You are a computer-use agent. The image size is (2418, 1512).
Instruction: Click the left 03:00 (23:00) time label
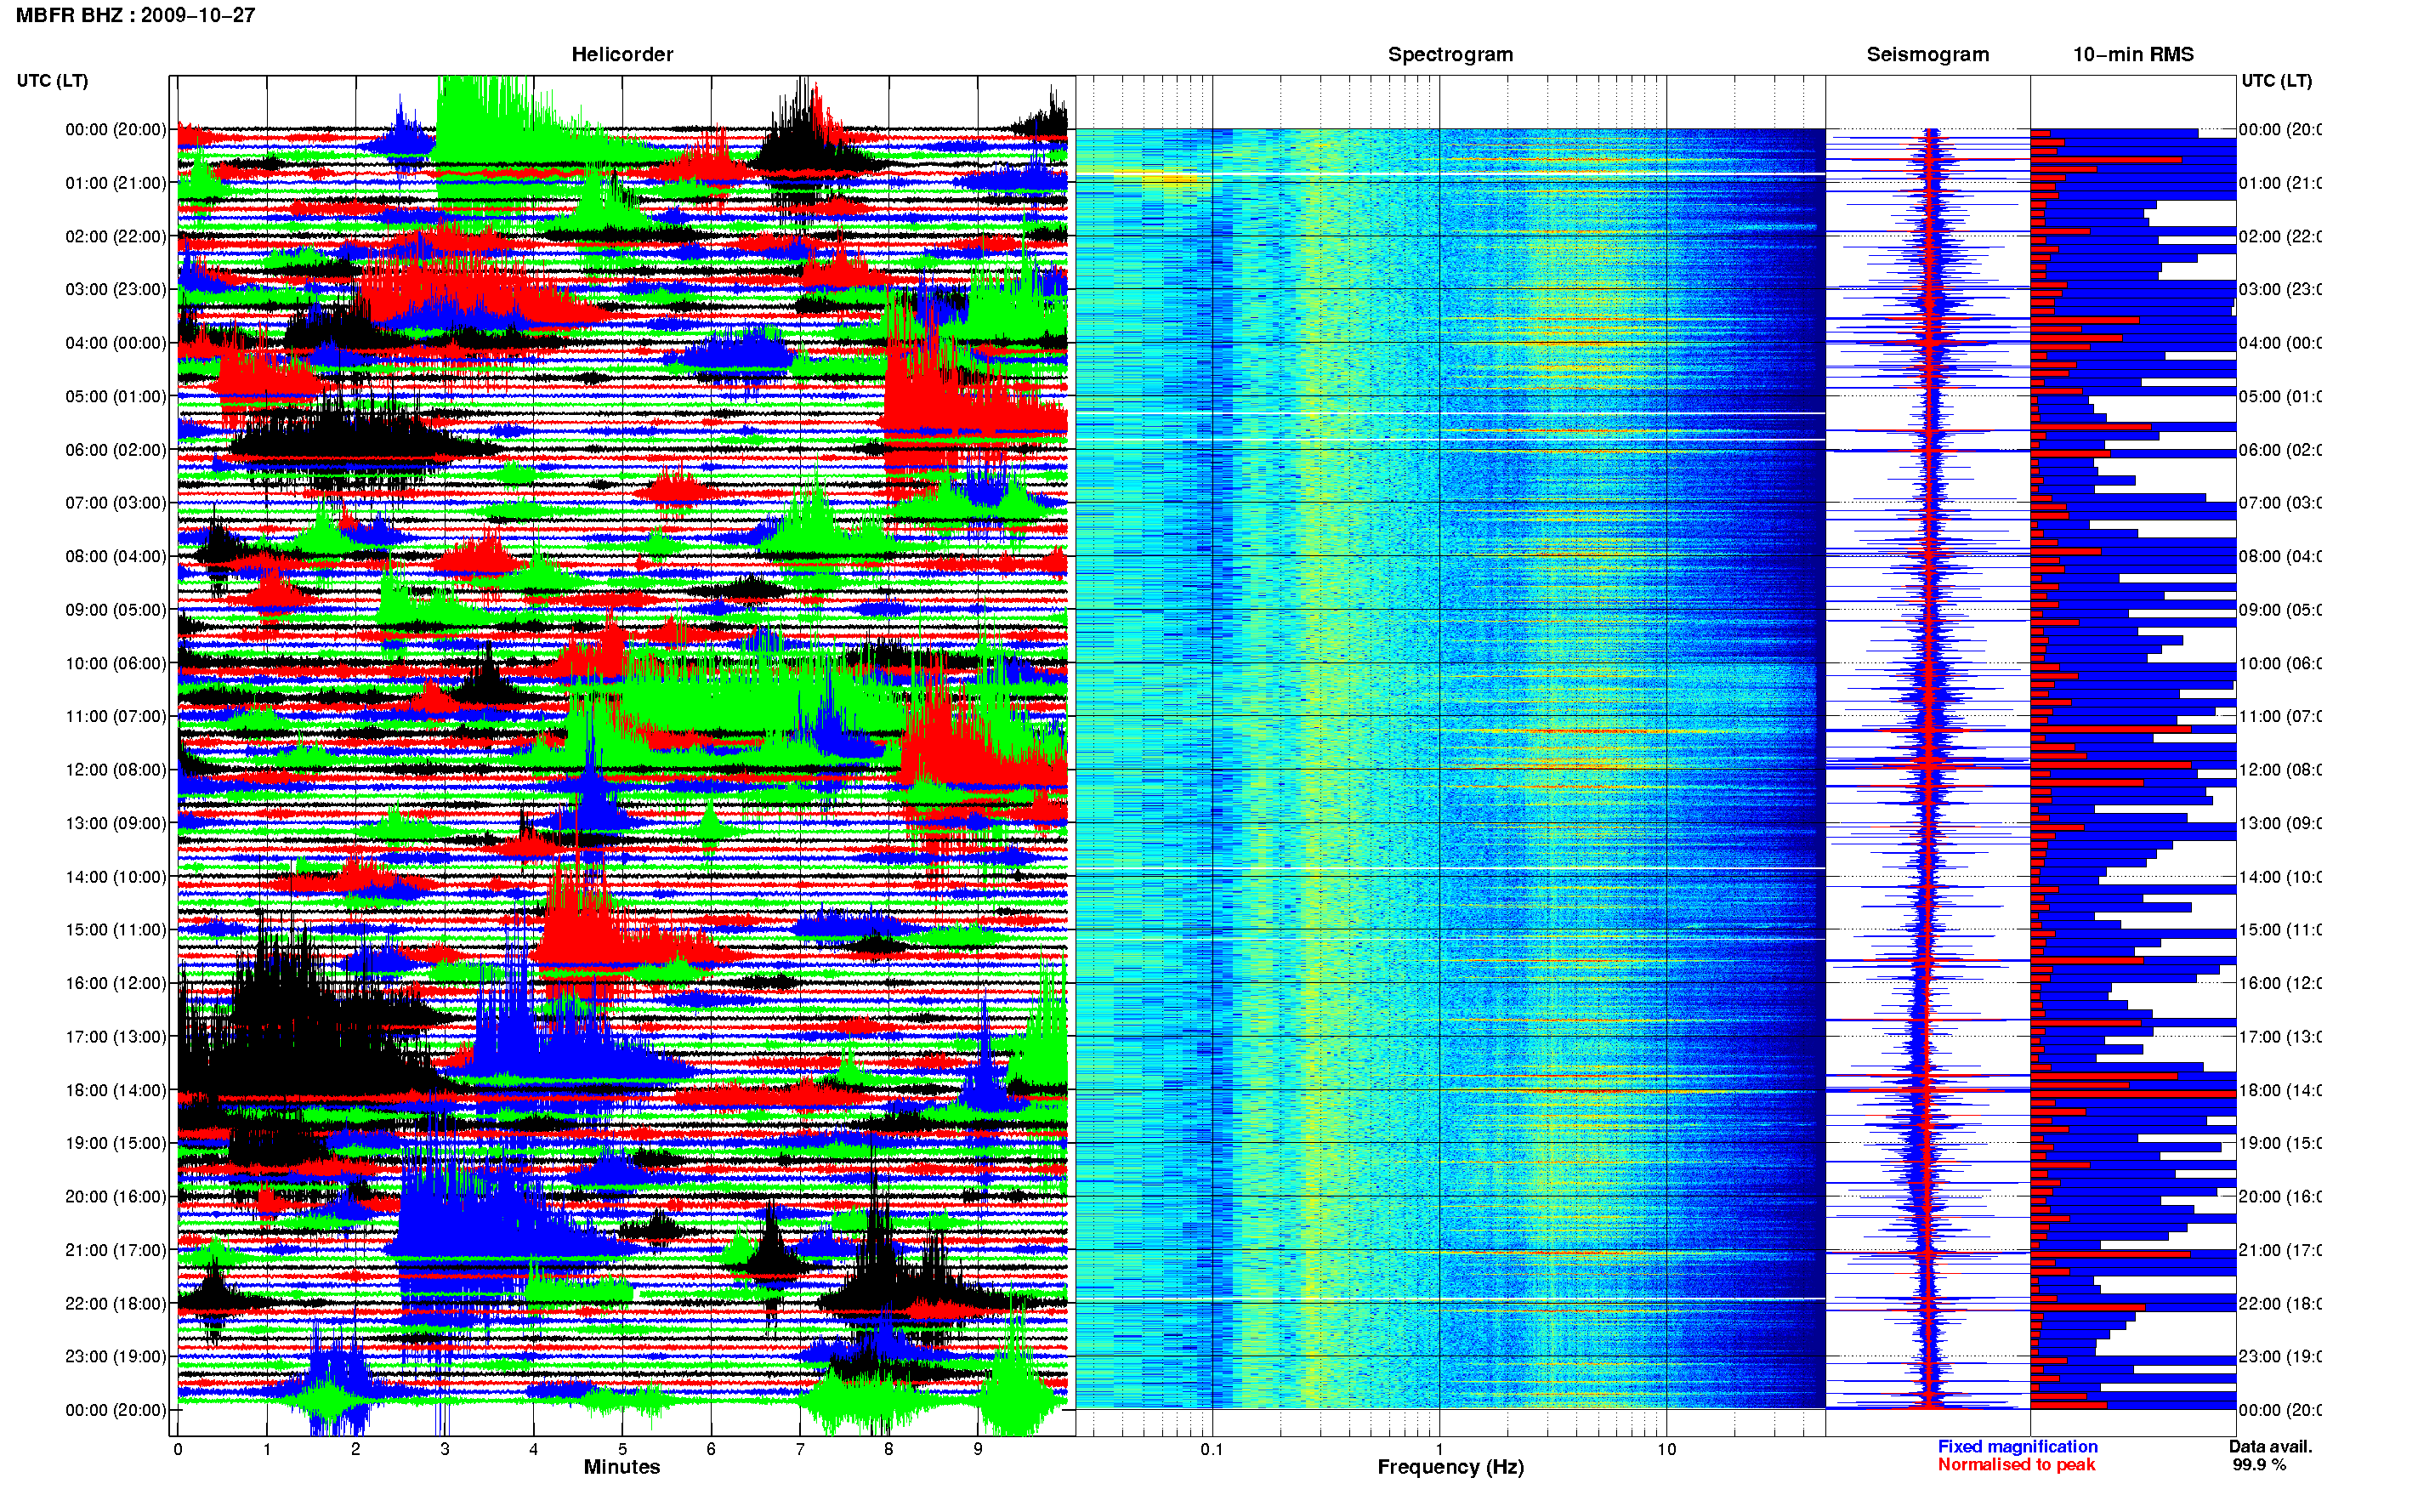116,289
